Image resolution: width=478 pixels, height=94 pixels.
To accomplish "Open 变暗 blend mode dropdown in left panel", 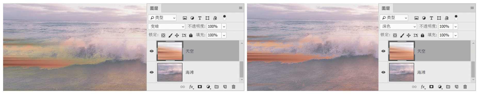I will 166,26.
